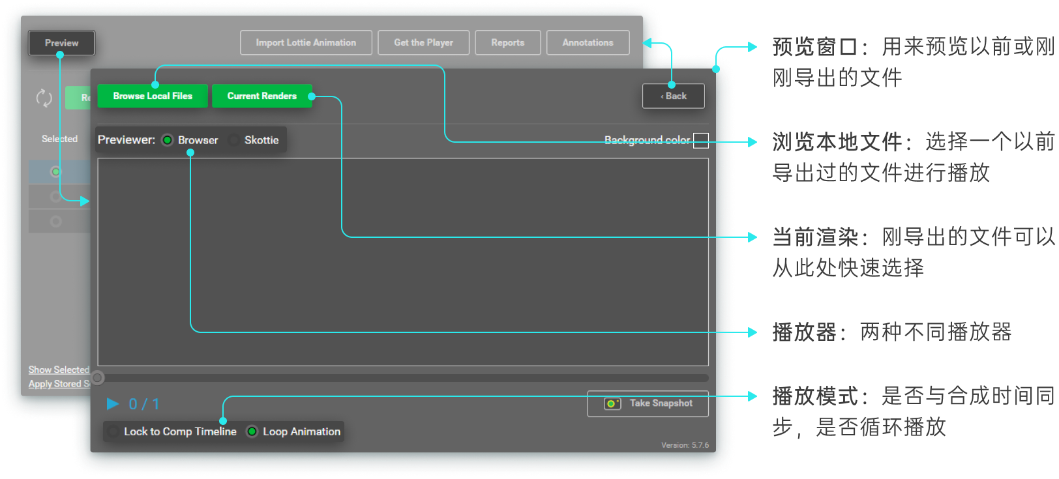Image resolution: width=1059 pixels, height=479 pixels.
Task: Toggle the Loop Animation option
Action: [252, 431]
